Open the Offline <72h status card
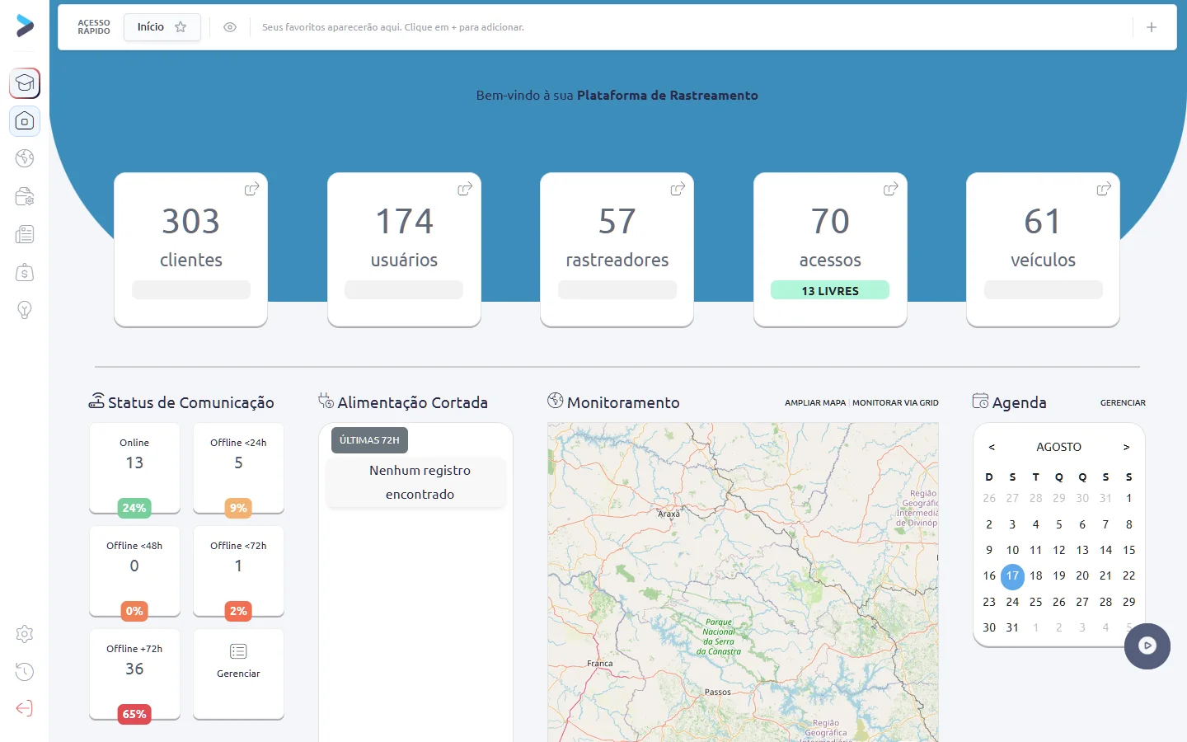The height and width of the screenshot is (742, 1187). (x=238, y=571)
